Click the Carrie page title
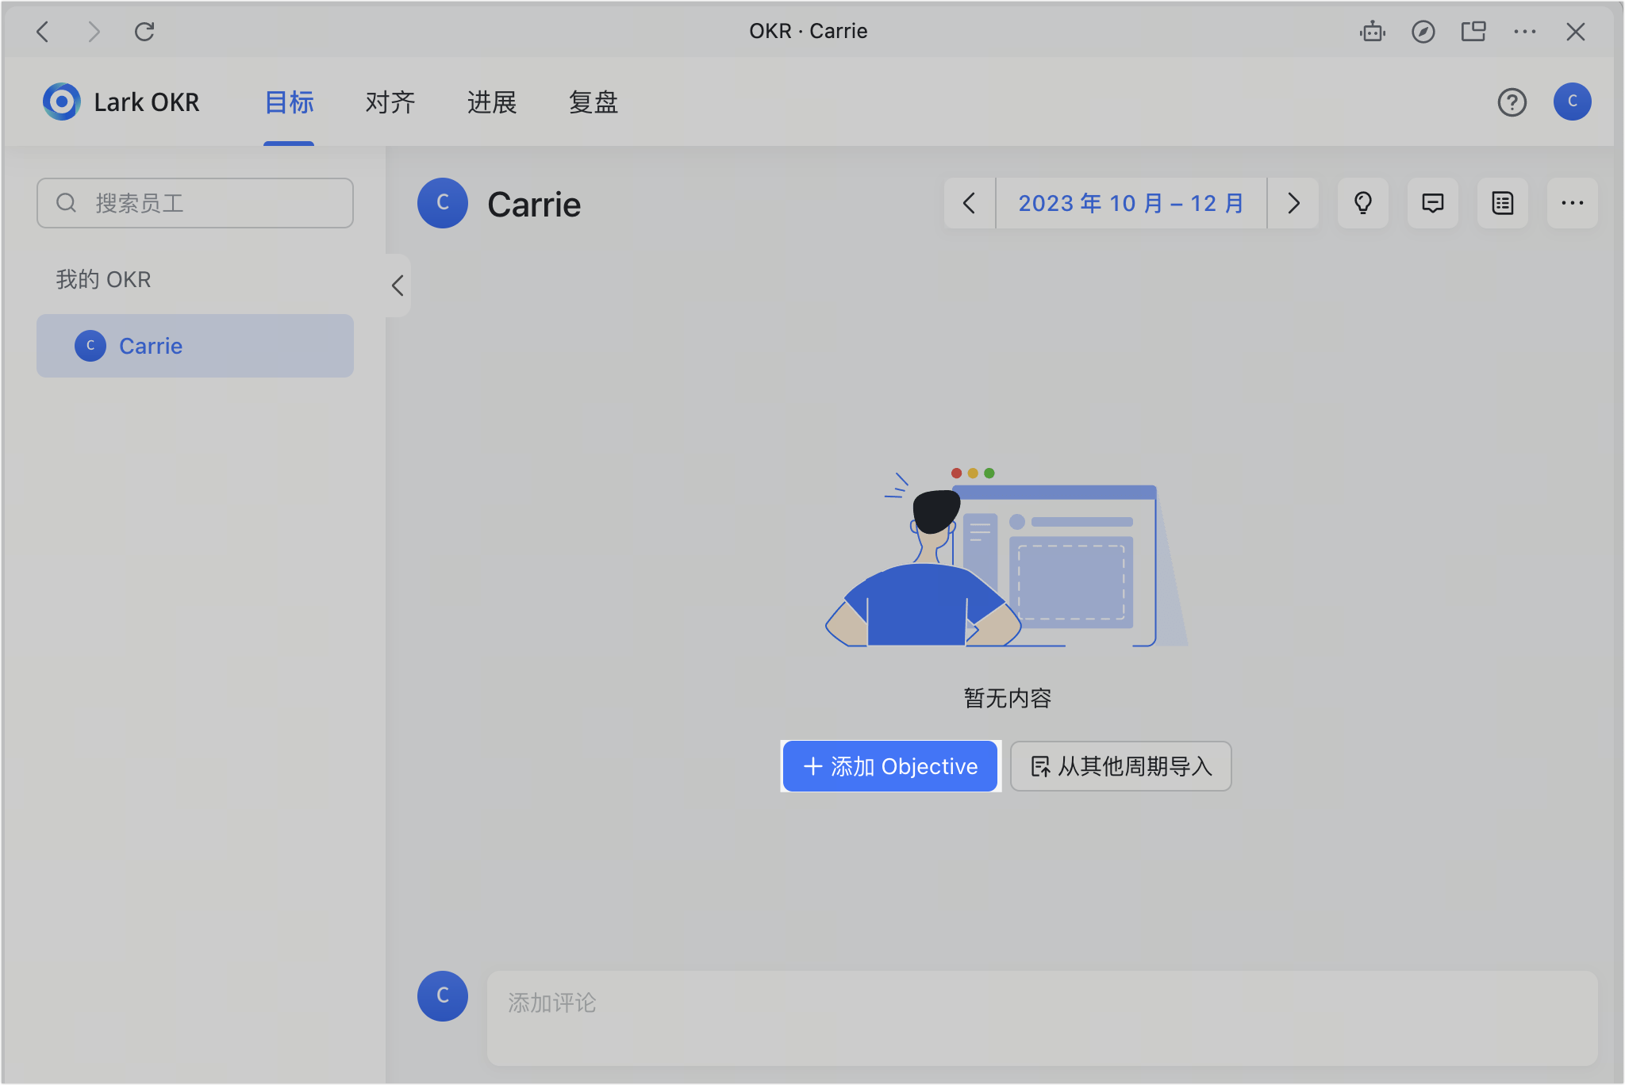 click(534, 205)
